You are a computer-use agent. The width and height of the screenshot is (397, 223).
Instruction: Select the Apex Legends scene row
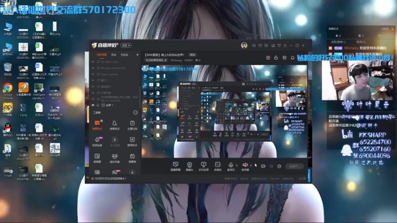coord(115,74)
